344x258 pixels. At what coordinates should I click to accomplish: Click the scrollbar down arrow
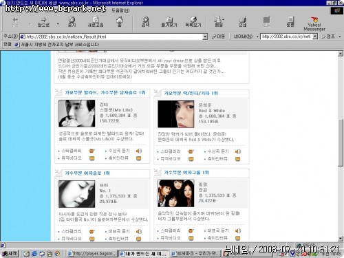click(x=341, y=239)
